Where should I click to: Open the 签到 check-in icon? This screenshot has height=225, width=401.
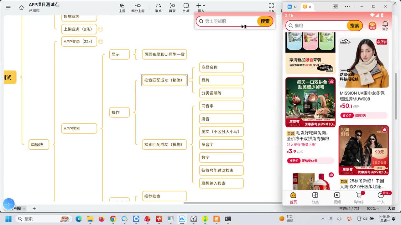point(372,26)
